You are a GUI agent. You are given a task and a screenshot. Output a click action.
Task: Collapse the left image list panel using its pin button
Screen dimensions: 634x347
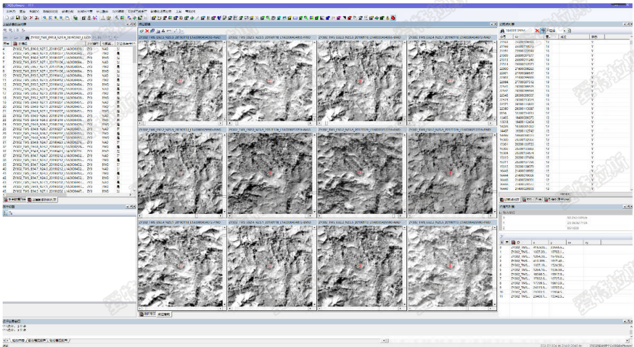(x=129, y=24)
